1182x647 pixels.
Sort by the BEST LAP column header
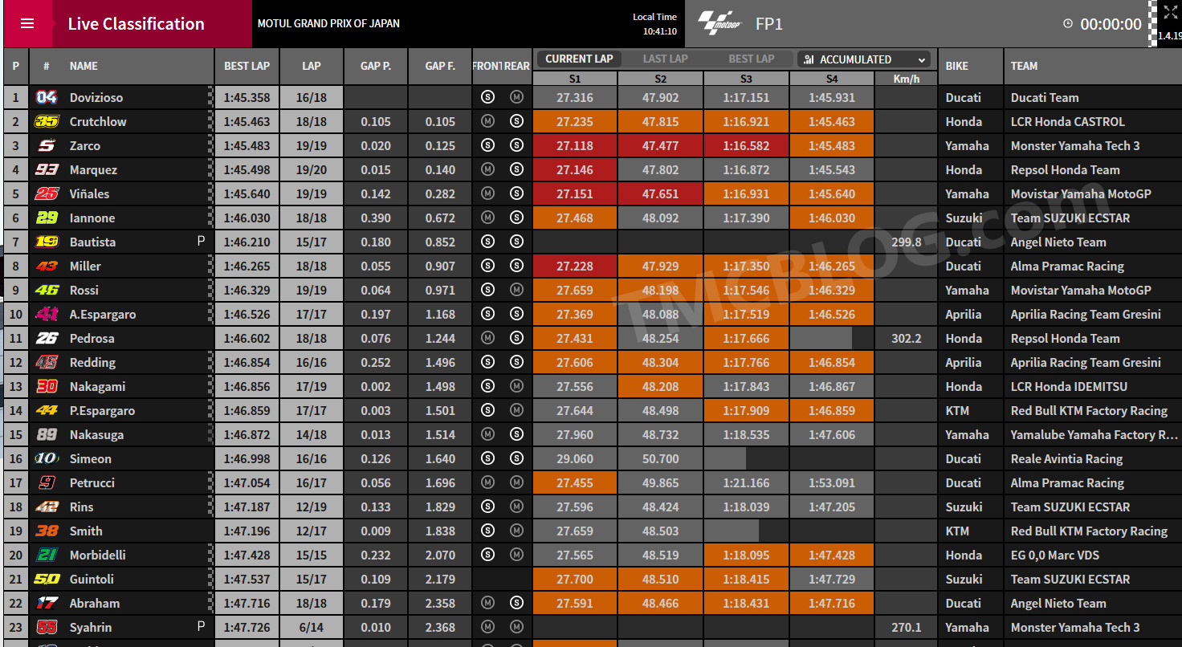pos(247,66)
